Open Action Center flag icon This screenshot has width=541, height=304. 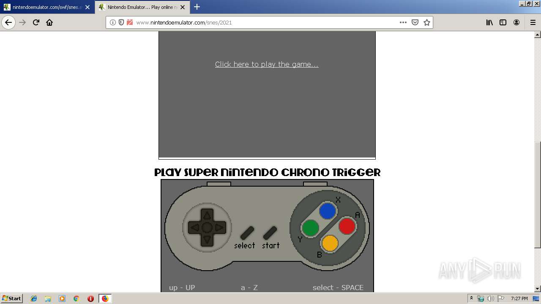tap(500, 299)
